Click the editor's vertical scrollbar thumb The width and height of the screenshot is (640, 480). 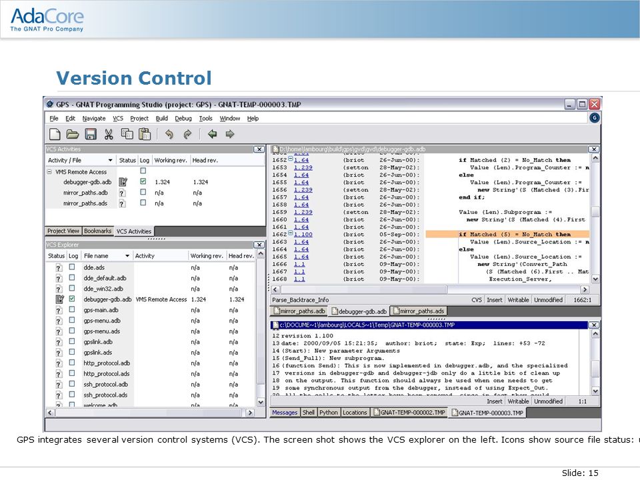pyautogui.click(x=595, y=212)
